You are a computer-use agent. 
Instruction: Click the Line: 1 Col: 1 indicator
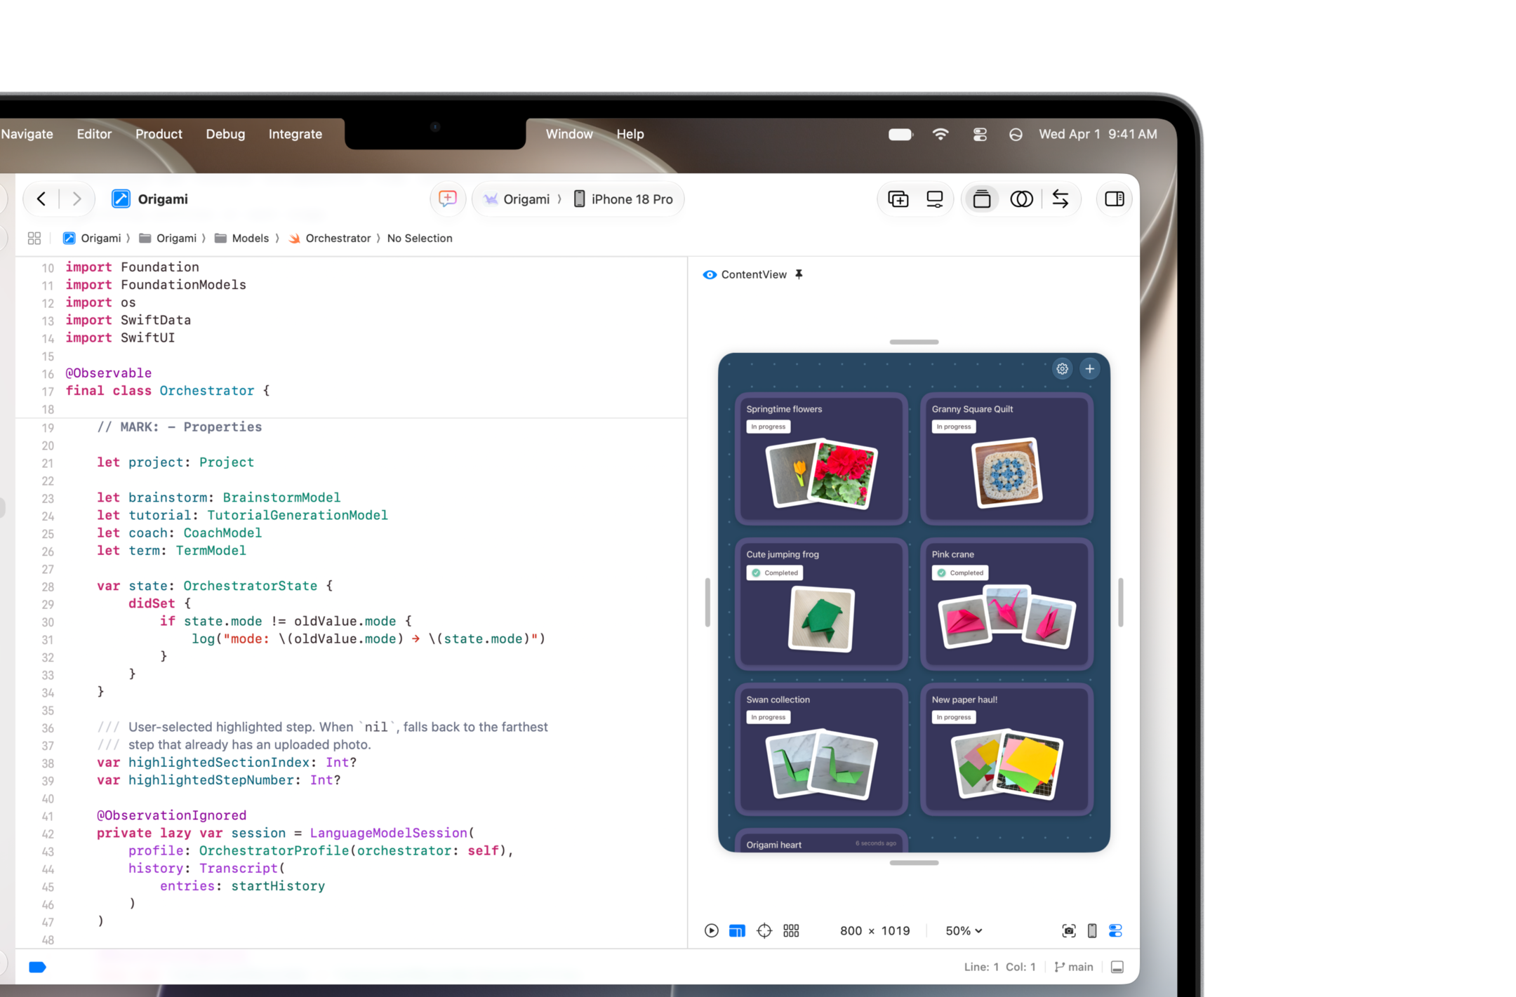(999, 967)
